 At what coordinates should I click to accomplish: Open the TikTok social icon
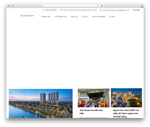139,10
